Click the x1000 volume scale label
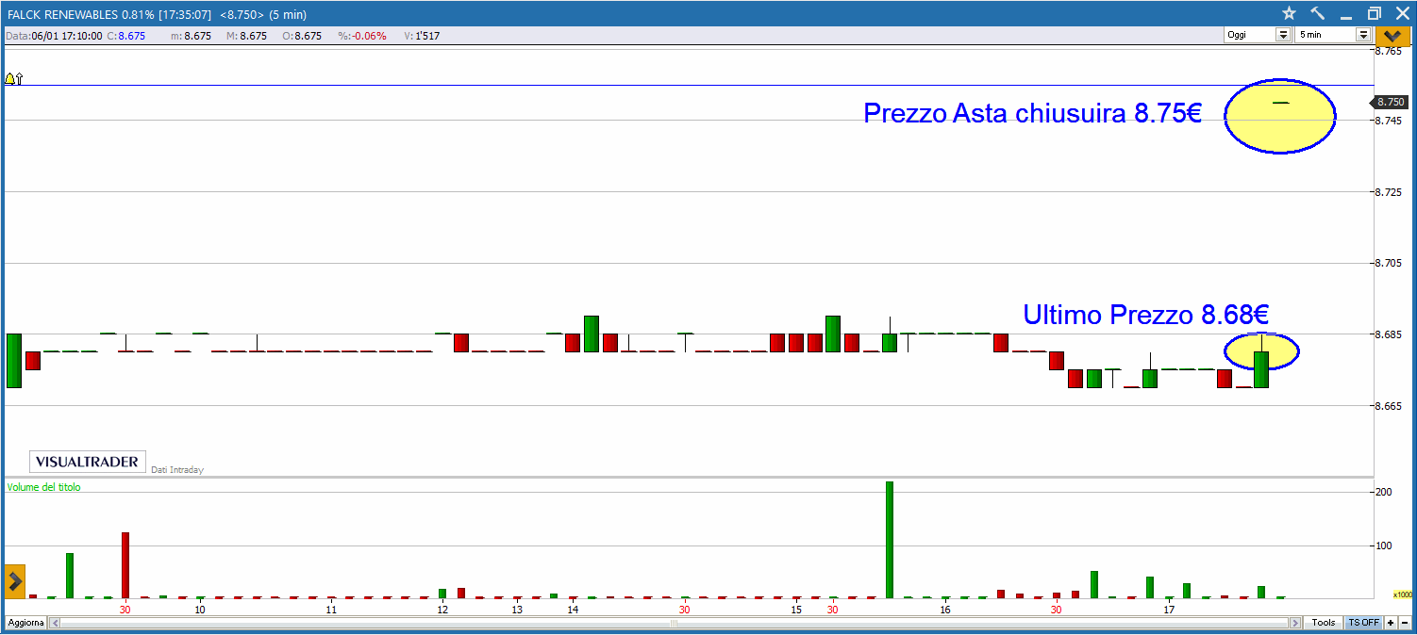This screenshot has height=635, width=1417. tap(1403, 594)
